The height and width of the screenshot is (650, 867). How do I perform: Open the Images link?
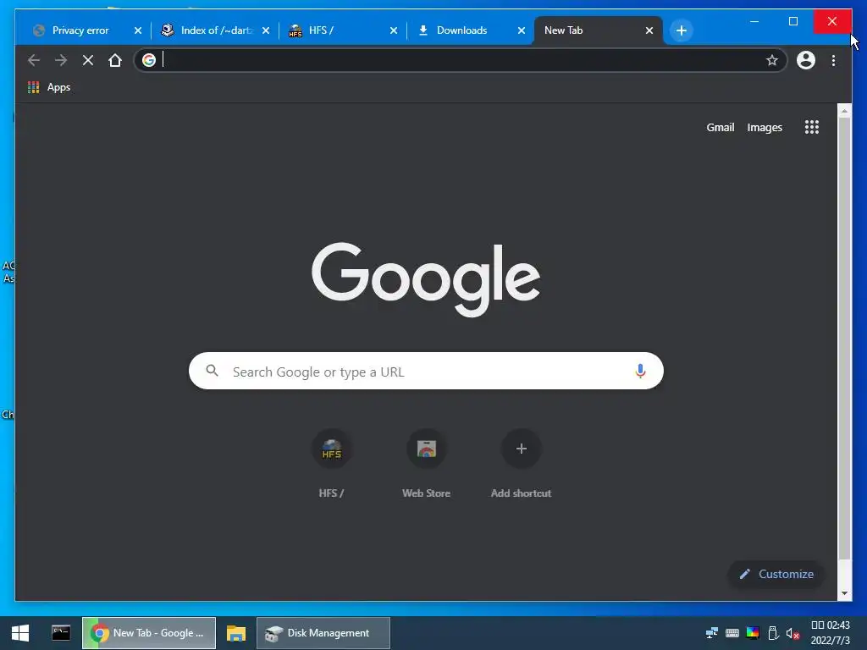coord(765,128)
